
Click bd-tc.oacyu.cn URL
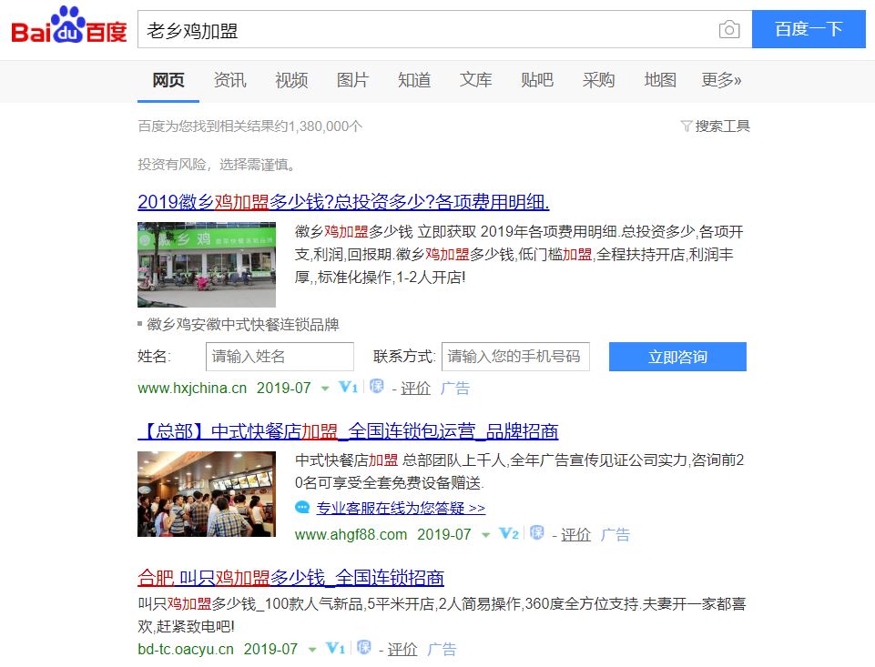tap(186, 649)
